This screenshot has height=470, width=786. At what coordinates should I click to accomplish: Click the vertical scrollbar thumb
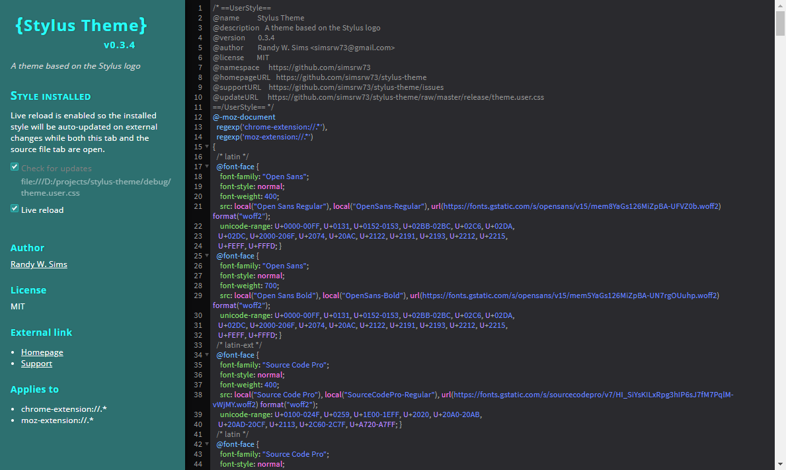coord(780,22)
